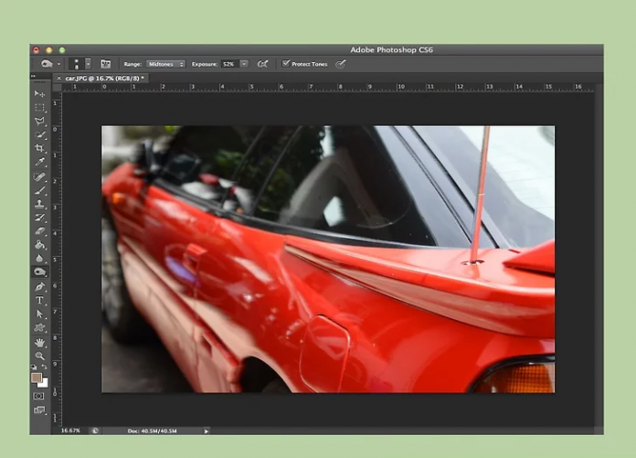Open the Range dropdown set to Midtones
Image resolution: width=636 pixels, height=458 pixels.
pos(165,64)
